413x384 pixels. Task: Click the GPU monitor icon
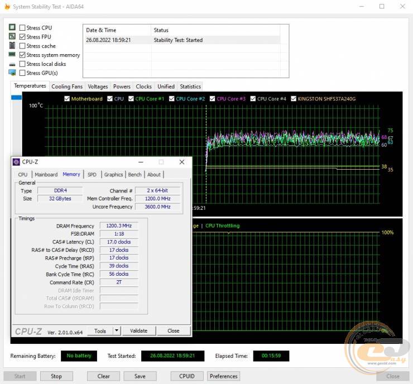[x=12, y=73]
